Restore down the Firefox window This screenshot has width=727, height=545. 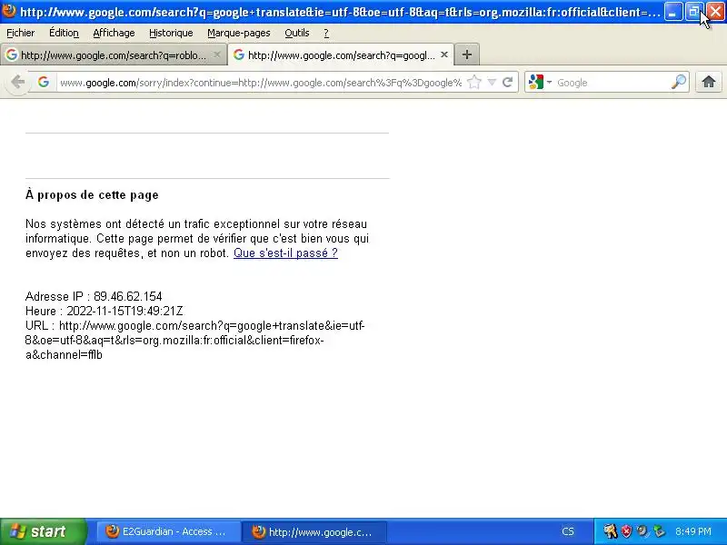[x=694, y=12]
